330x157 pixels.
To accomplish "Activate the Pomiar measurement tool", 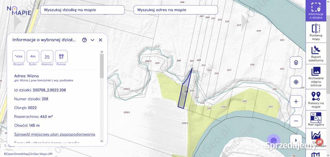I will (x=61, y=56).
